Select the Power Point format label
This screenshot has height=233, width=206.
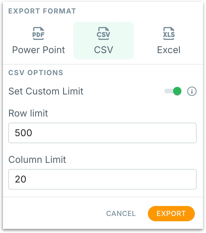coord(38,50)
